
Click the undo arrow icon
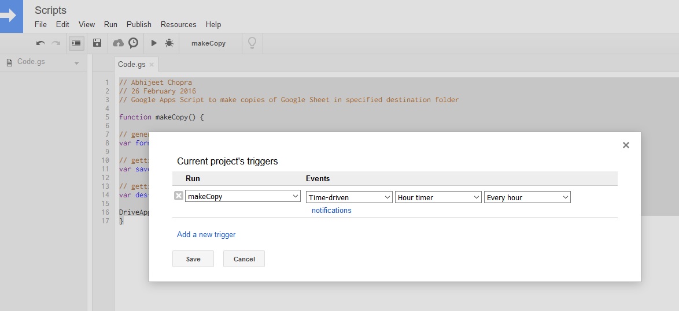point(40,43)
